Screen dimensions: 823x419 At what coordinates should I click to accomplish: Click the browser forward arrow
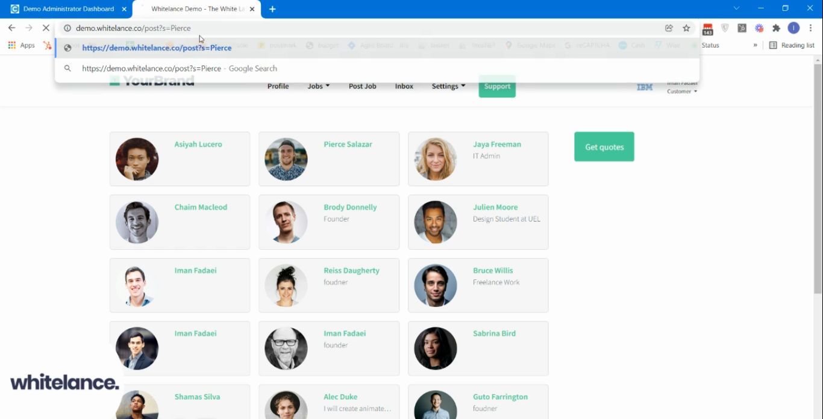pyautogui.click(x=28, y=28)
